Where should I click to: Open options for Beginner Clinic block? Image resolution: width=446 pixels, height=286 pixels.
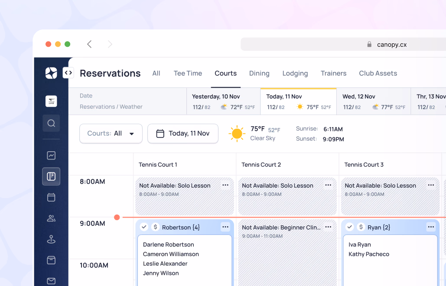328,227
